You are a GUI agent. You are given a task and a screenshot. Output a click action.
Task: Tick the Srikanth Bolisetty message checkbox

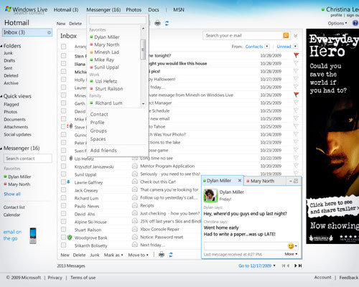tap(63, 245)
